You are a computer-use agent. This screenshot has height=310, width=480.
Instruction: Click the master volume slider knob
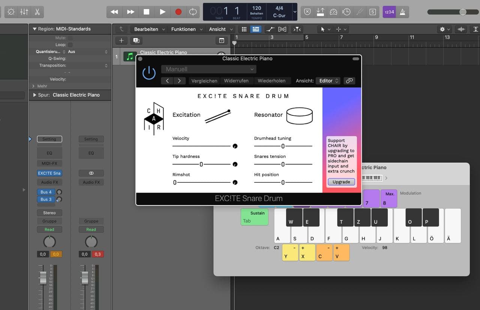coord(463,12)
